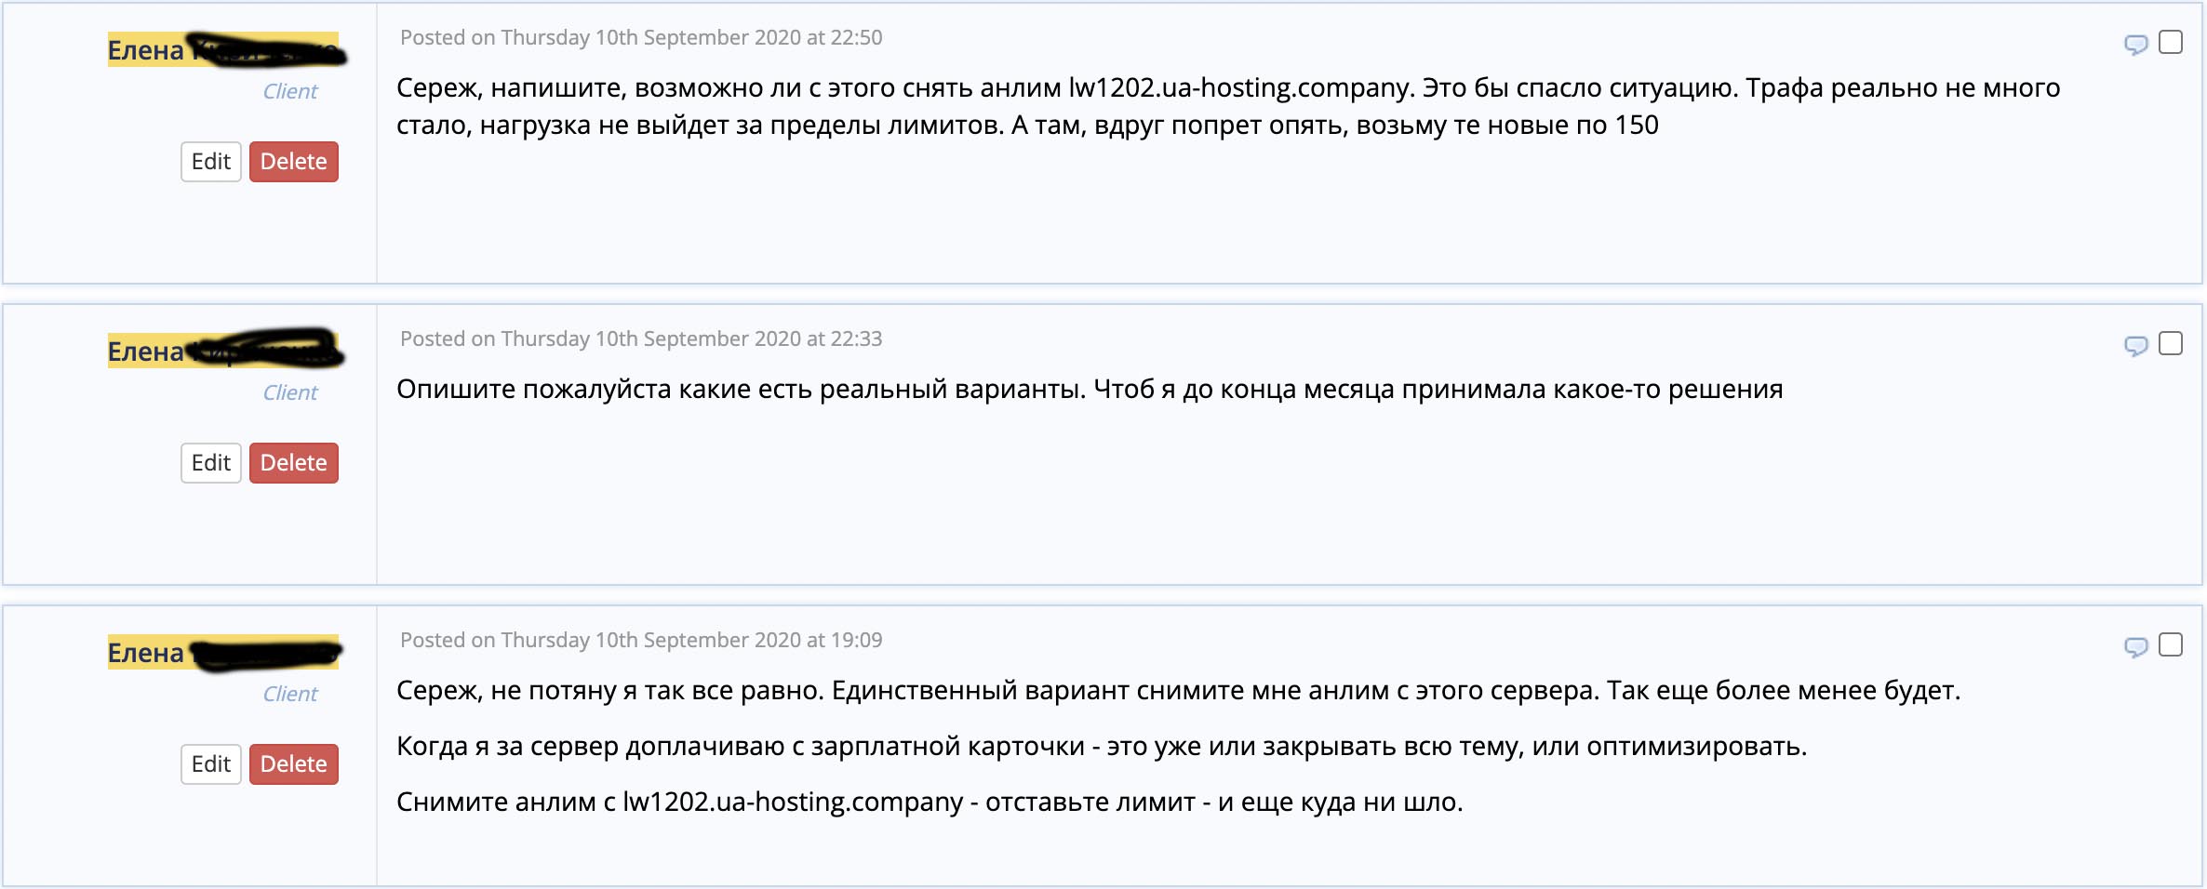This screenshot has height=889, width=2207.
Task: Click quote icon on the 19:09 message
Action: pyautogui.click(x=2135, y=646)
